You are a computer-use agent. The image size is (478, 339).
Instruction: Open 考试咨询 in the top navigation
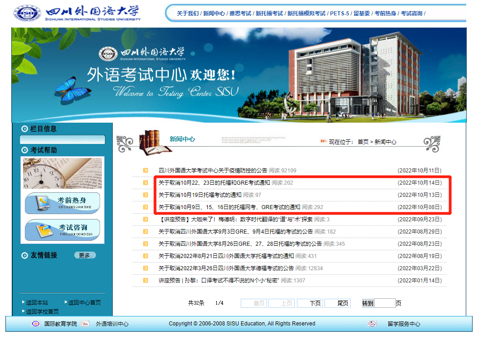click(411, 14)
